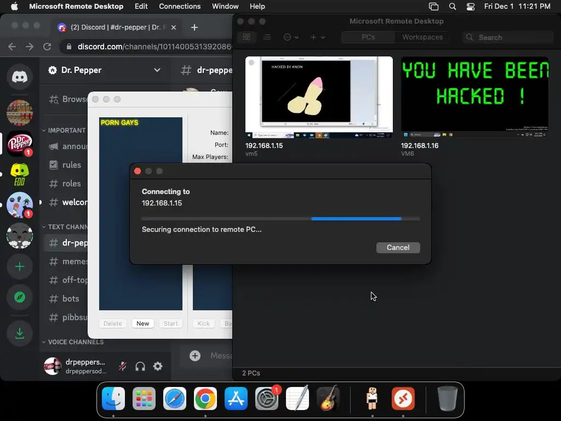Open the Apple menu
This screenshot has height=421, width=561.
pos(14,6)
